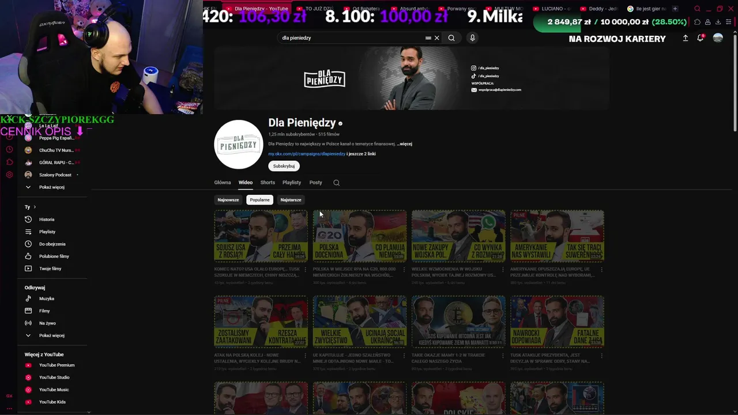Switch to the Shorts tab
This screenshot has height=415, width=738.
pos(268,183)
